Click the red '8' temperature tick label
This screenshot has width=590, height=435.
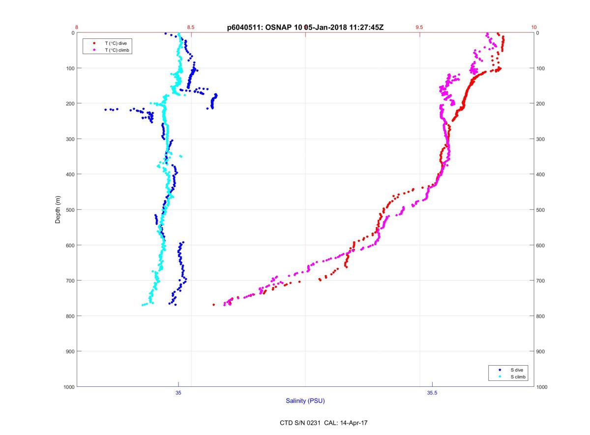coord(77,28)
